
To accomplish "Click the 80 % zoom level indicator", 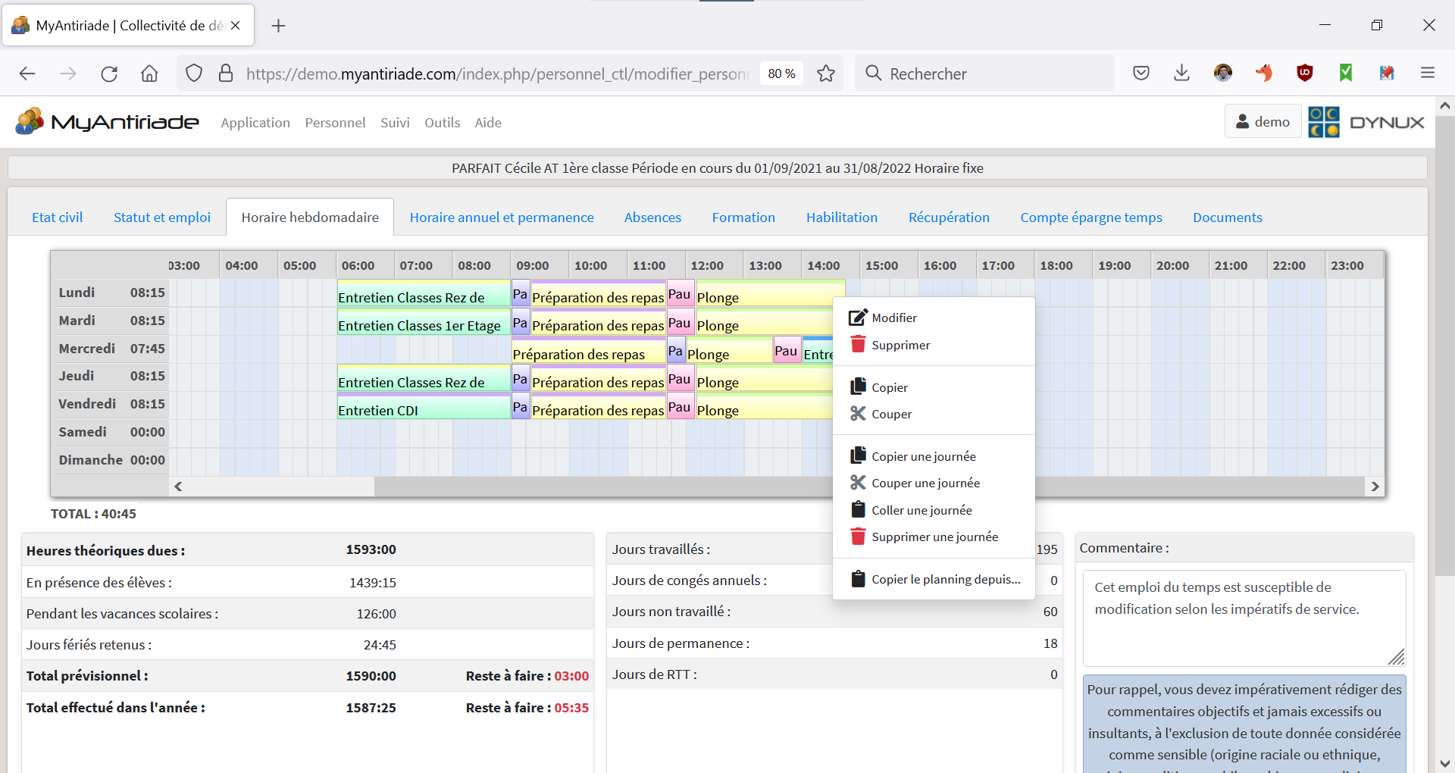I will point(781,74).
